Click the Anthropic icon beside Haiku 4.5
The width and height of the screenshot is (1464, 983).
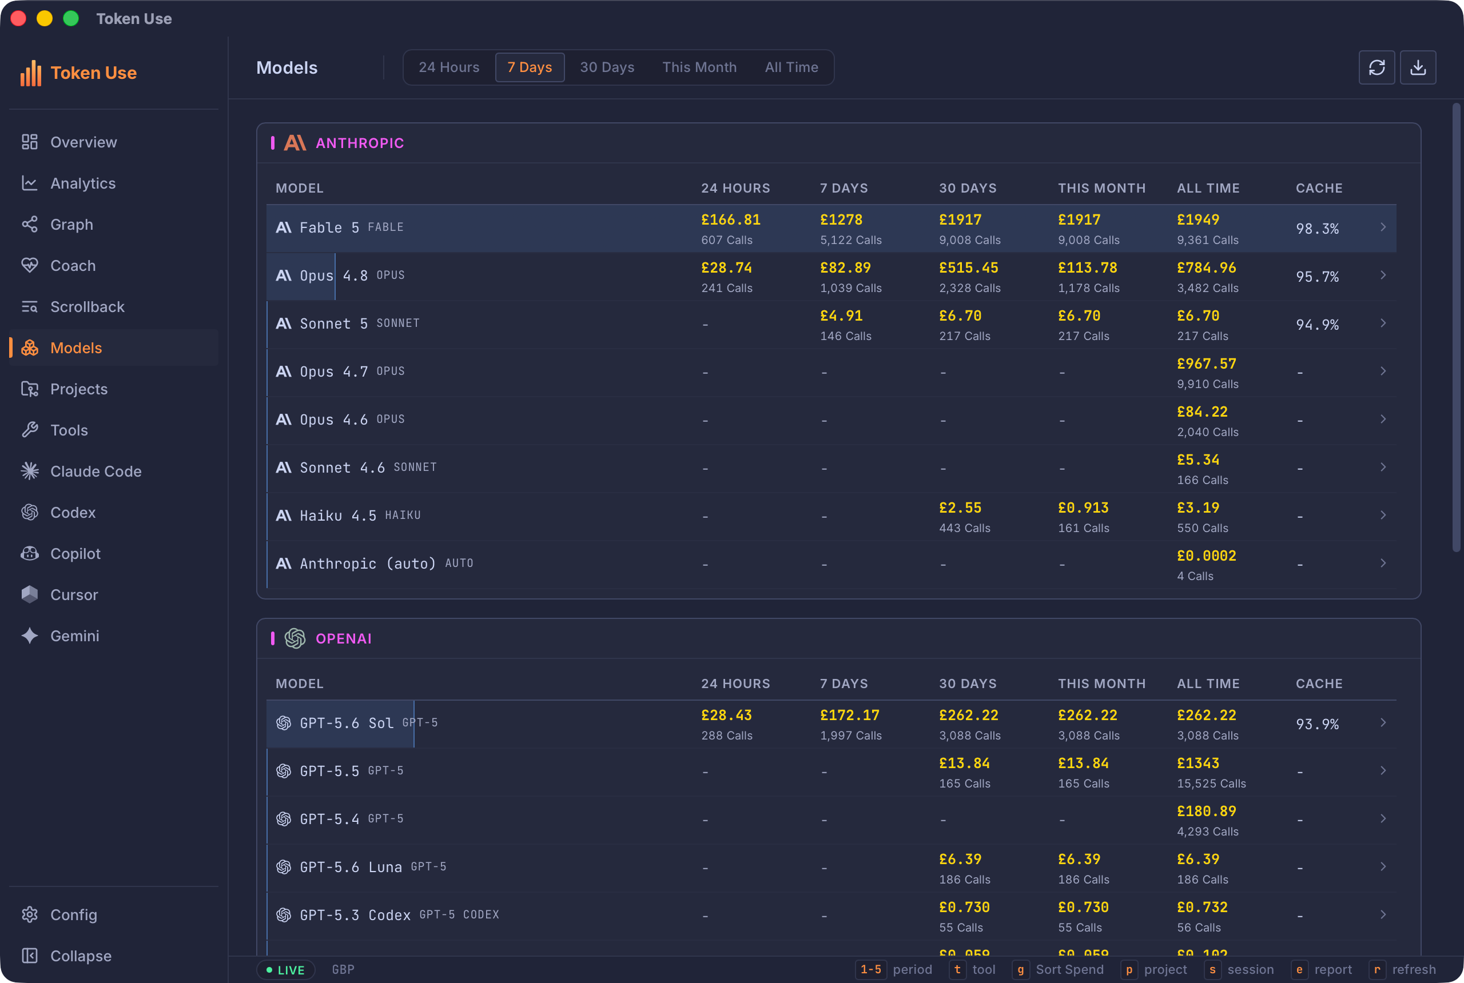pos(284,516)
